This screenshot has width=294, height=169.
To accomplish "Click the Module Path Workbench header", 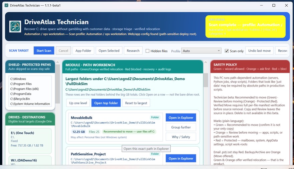I will tap(133, 67).
